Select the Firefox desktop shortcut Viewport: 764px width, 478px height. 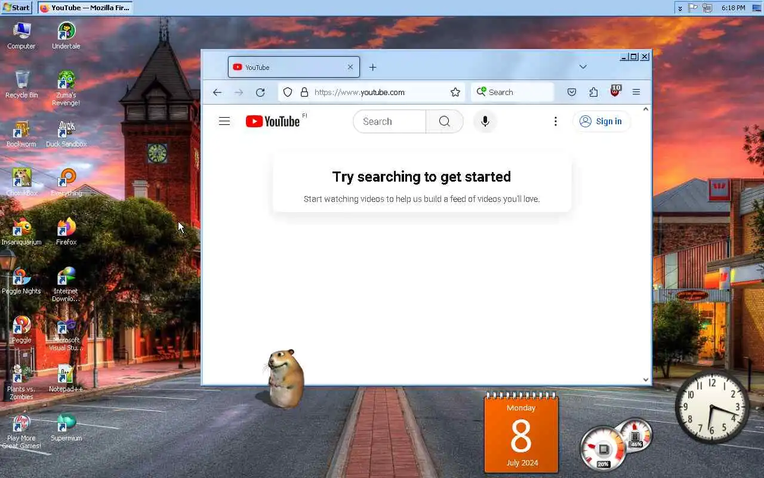coord(66,232)
